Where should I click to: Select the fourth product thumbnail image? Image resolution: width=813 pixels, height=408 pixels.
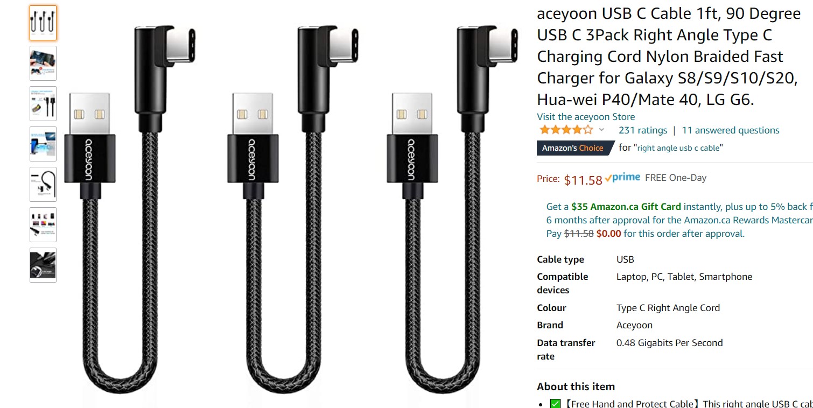(x=43, y=144)
